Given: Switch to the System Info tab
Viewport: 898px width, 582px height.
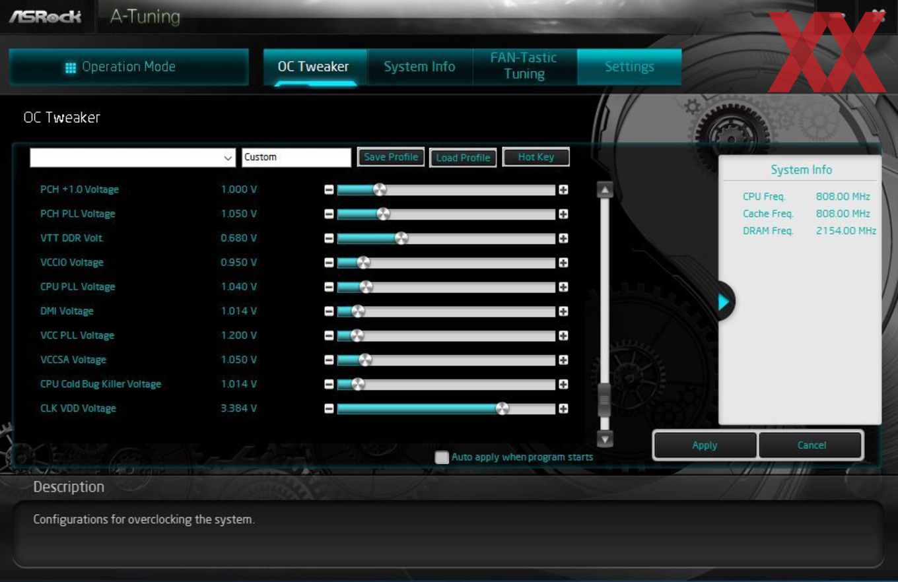Looking at the screenshot, I should (420, 67).
